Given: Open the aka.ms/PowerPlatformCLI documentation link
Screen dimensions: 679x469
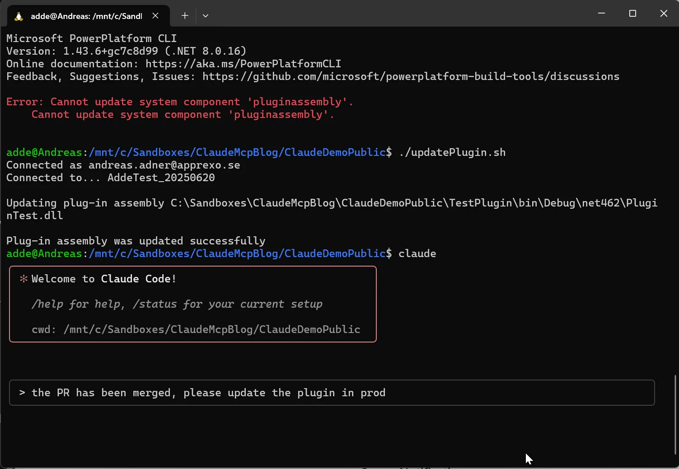Looking at the screenshot, I should point(243,64).
